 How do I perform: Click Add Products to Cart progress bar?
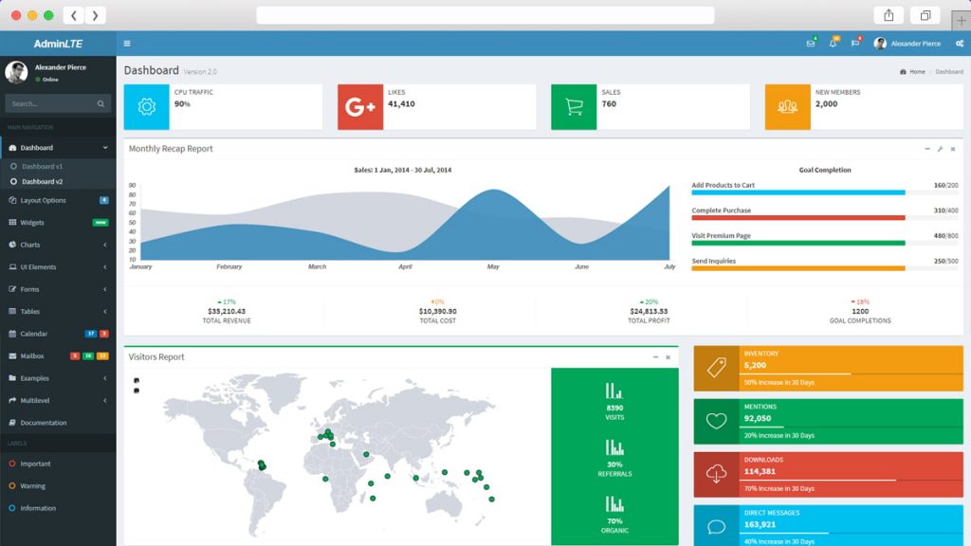pyautogui.click(x=825, y=192)
